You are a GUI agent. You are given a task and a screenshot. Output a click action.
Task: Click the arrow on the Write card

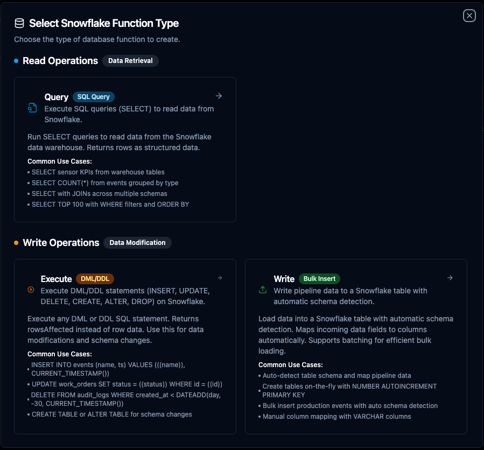pyautogui.click(x=450, y=278)
